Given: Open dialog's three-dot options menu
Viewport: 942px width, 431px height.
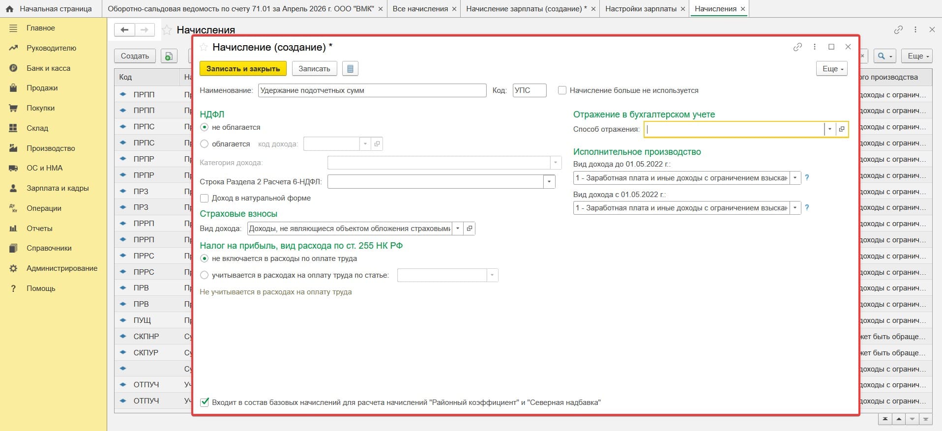Looking at the screenshot, I should (815, 47).
